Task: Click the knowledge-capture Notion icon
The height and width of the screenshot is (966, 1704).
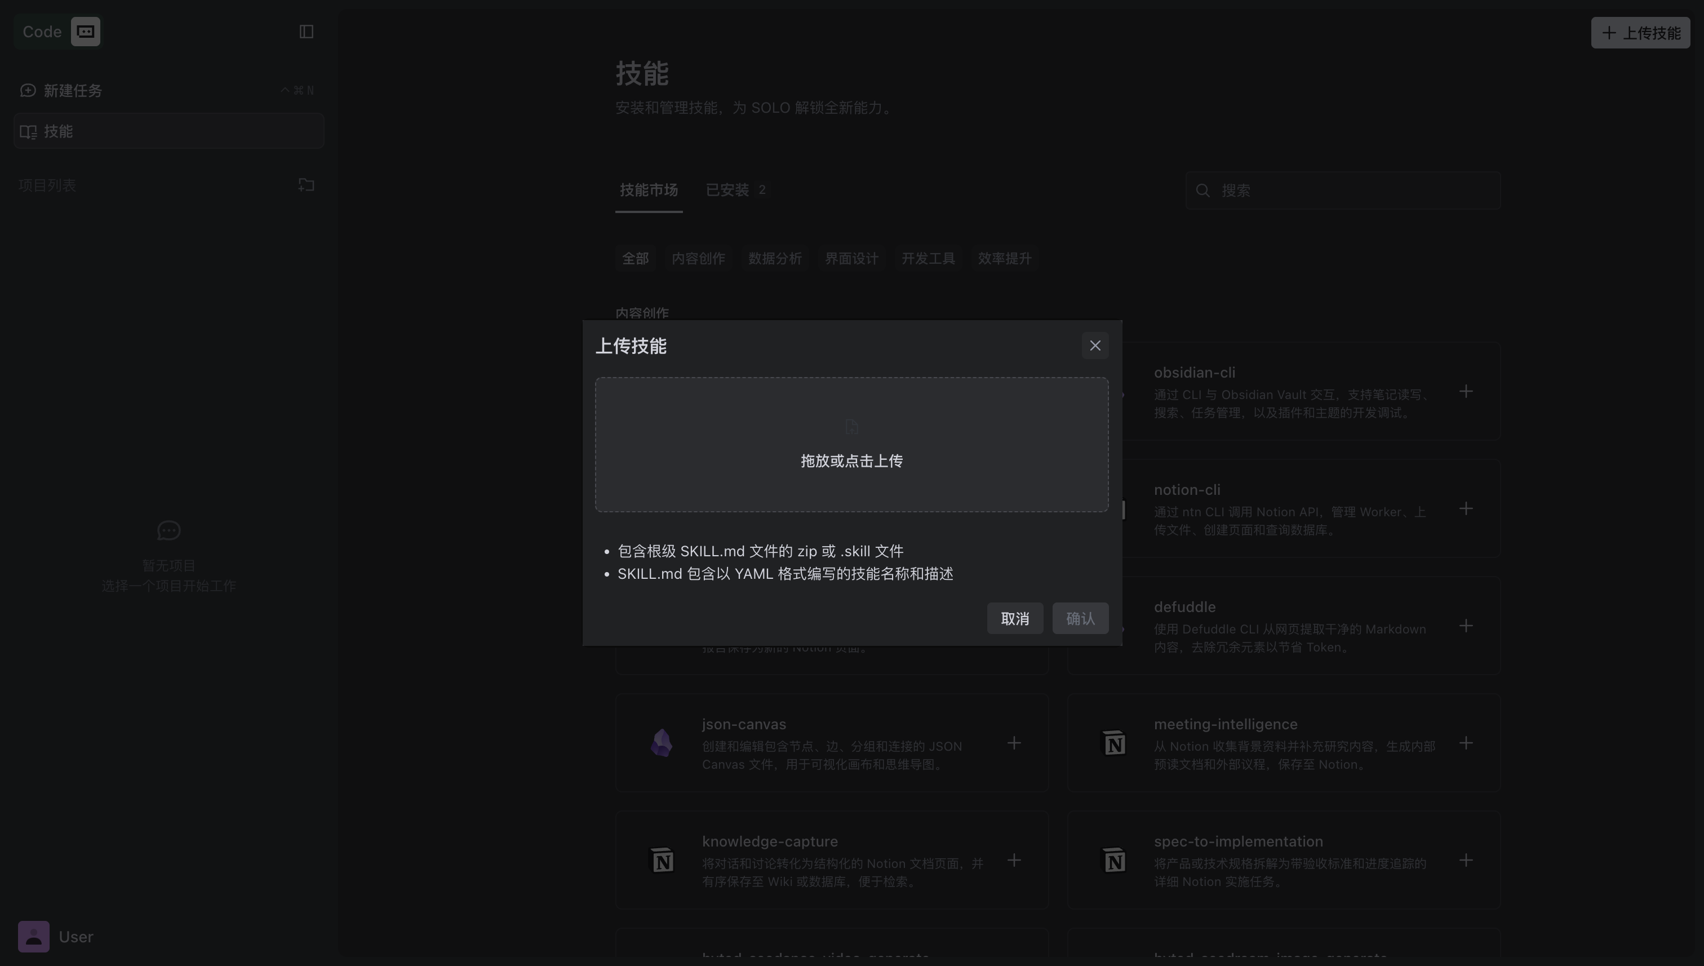Action: point(662,861)
